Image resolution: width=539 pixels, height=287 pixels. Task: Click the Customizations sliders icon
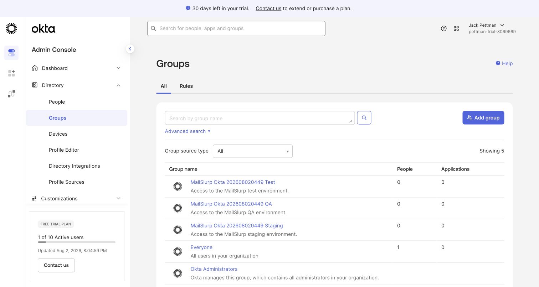click(x=34, y=198)
